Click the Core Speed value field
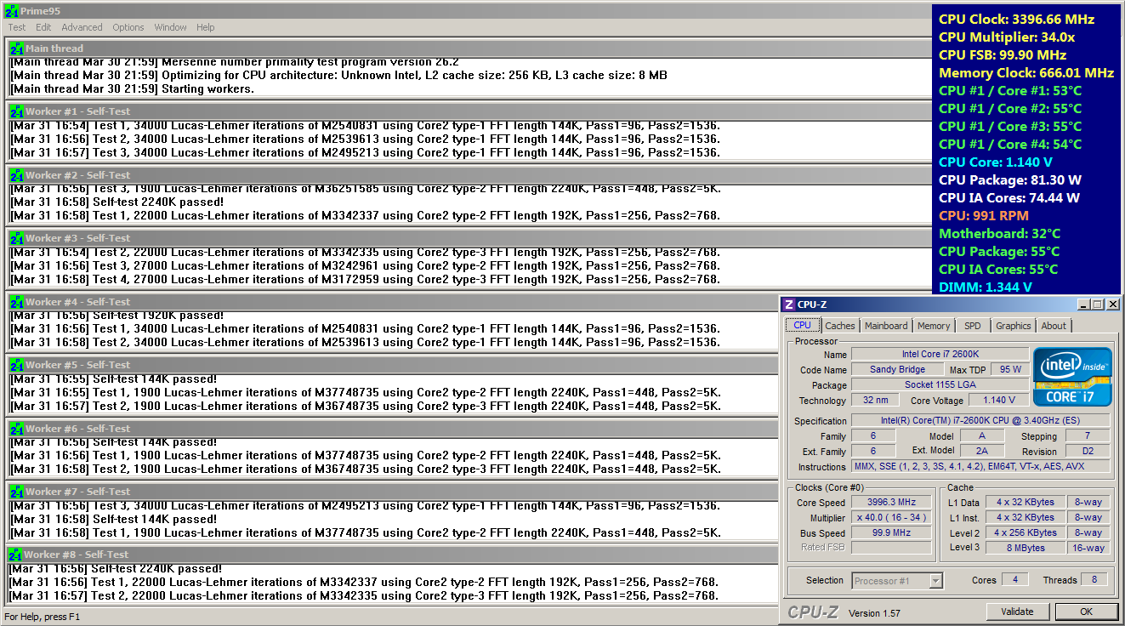1125x626 pixels. (x=891, y=503)
